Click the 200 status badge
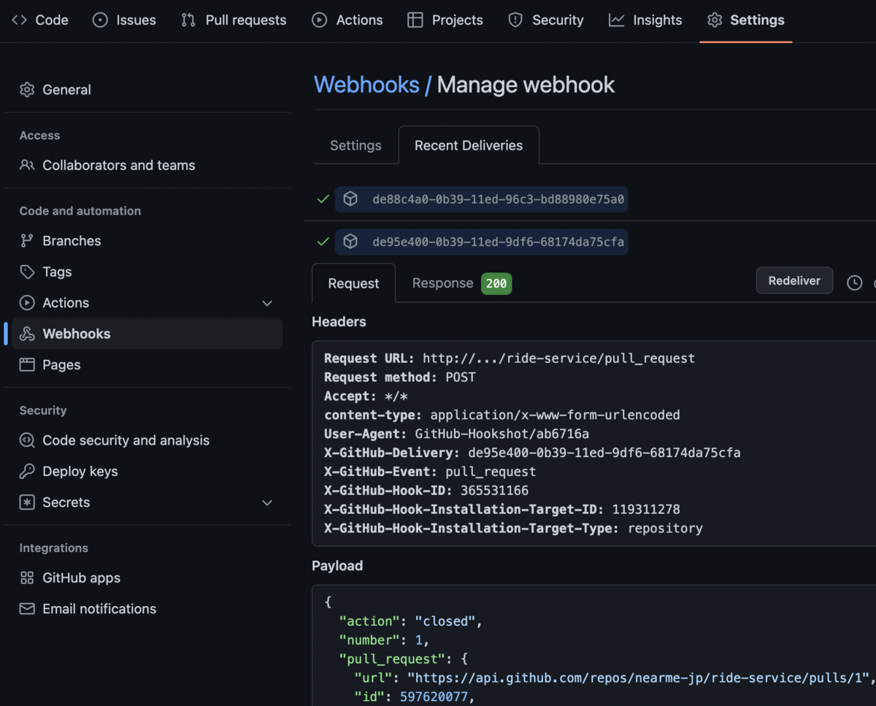The height and width of the screenshot is (706, 876). [x=496, y=283]
